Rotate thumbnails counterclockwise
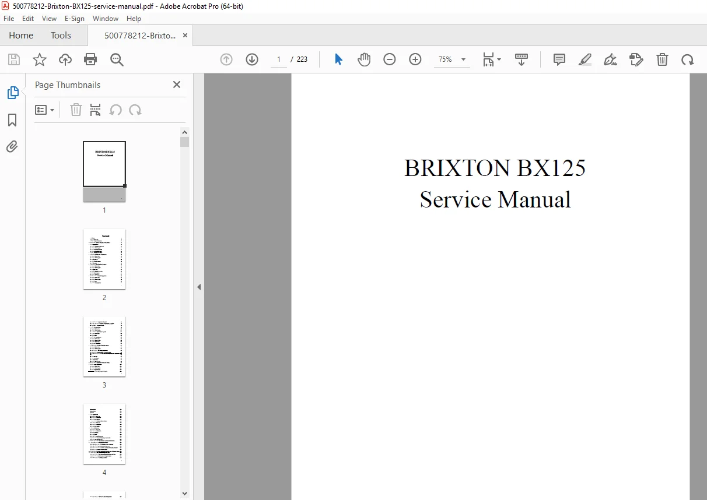This screenshot has width=707, height=500. point(116,110)
